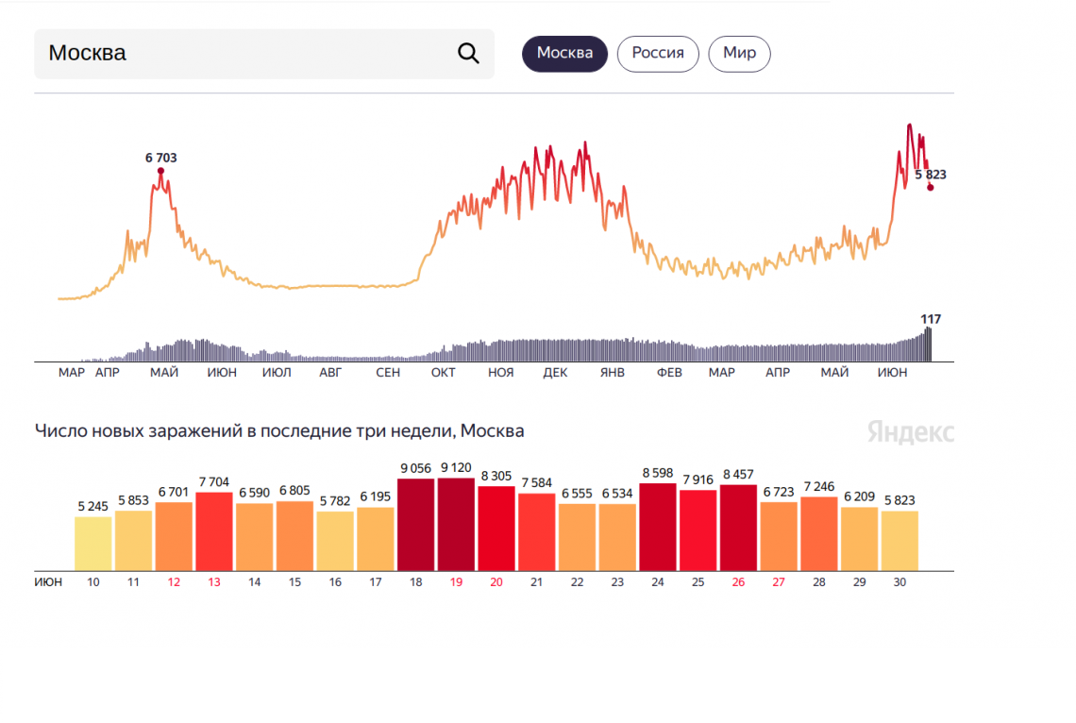The height and width of the screenshot is (723, 1076).
Task: Click the ОКТ month label on timeline axis
Action: pyautogui.click(x=443, y=373)
